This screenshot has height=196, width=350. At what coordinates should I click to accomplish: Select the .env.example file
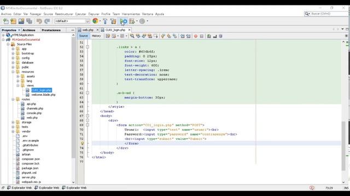pyautogui.click(x=31, y=140)
